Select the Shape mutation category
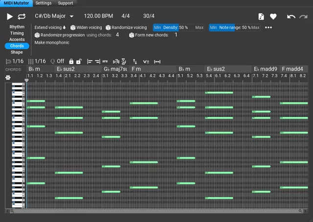 tap(17, 52)
